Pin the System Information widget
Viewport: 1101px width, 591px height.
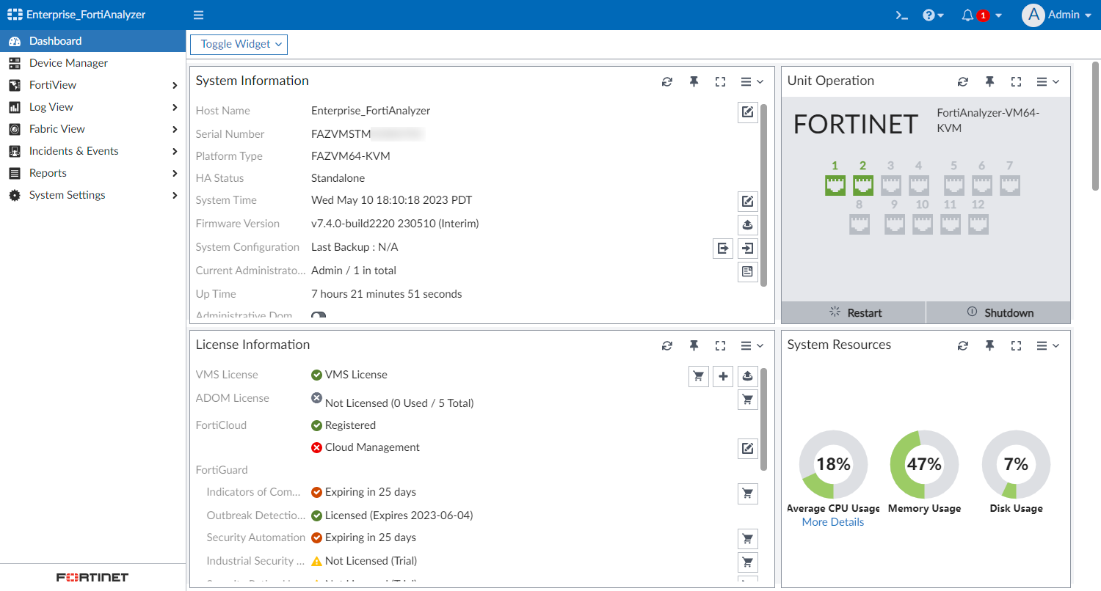[x=694, y=81]
